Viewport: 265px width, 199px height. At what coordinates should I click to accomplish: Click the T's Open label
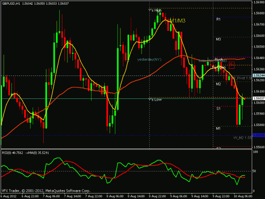pos(218,67)
